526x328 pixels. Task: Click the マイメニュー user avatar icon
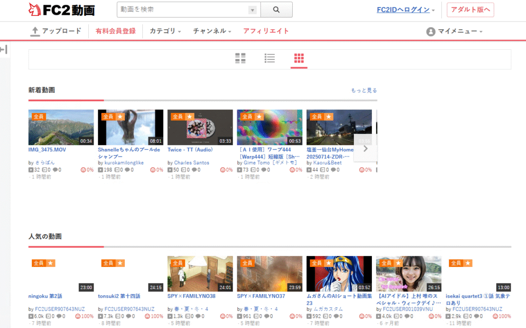[x=430, y=32]
